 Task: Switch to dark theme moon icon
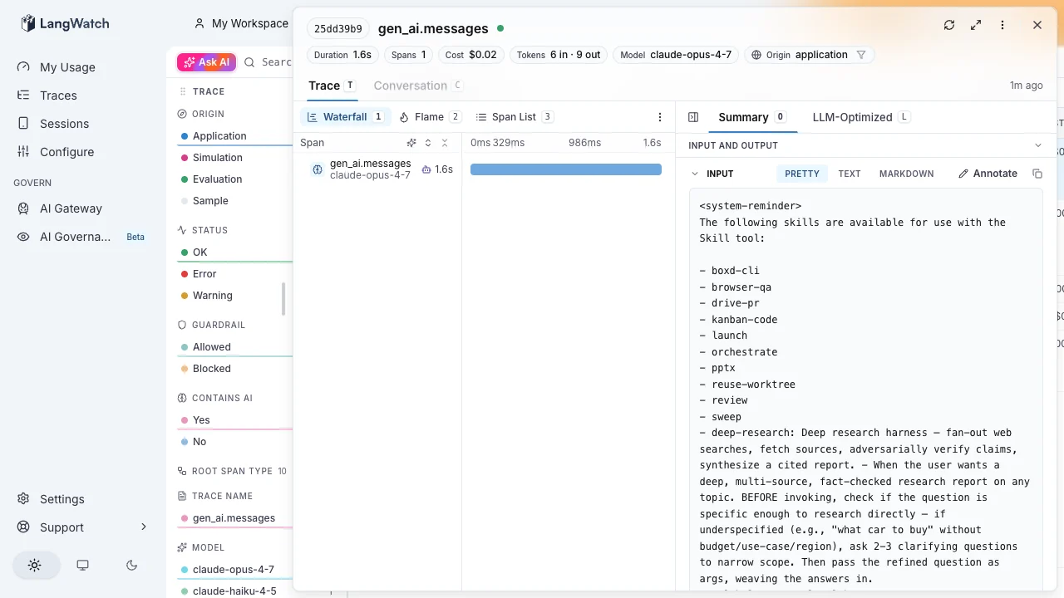[x=131, y=565]
